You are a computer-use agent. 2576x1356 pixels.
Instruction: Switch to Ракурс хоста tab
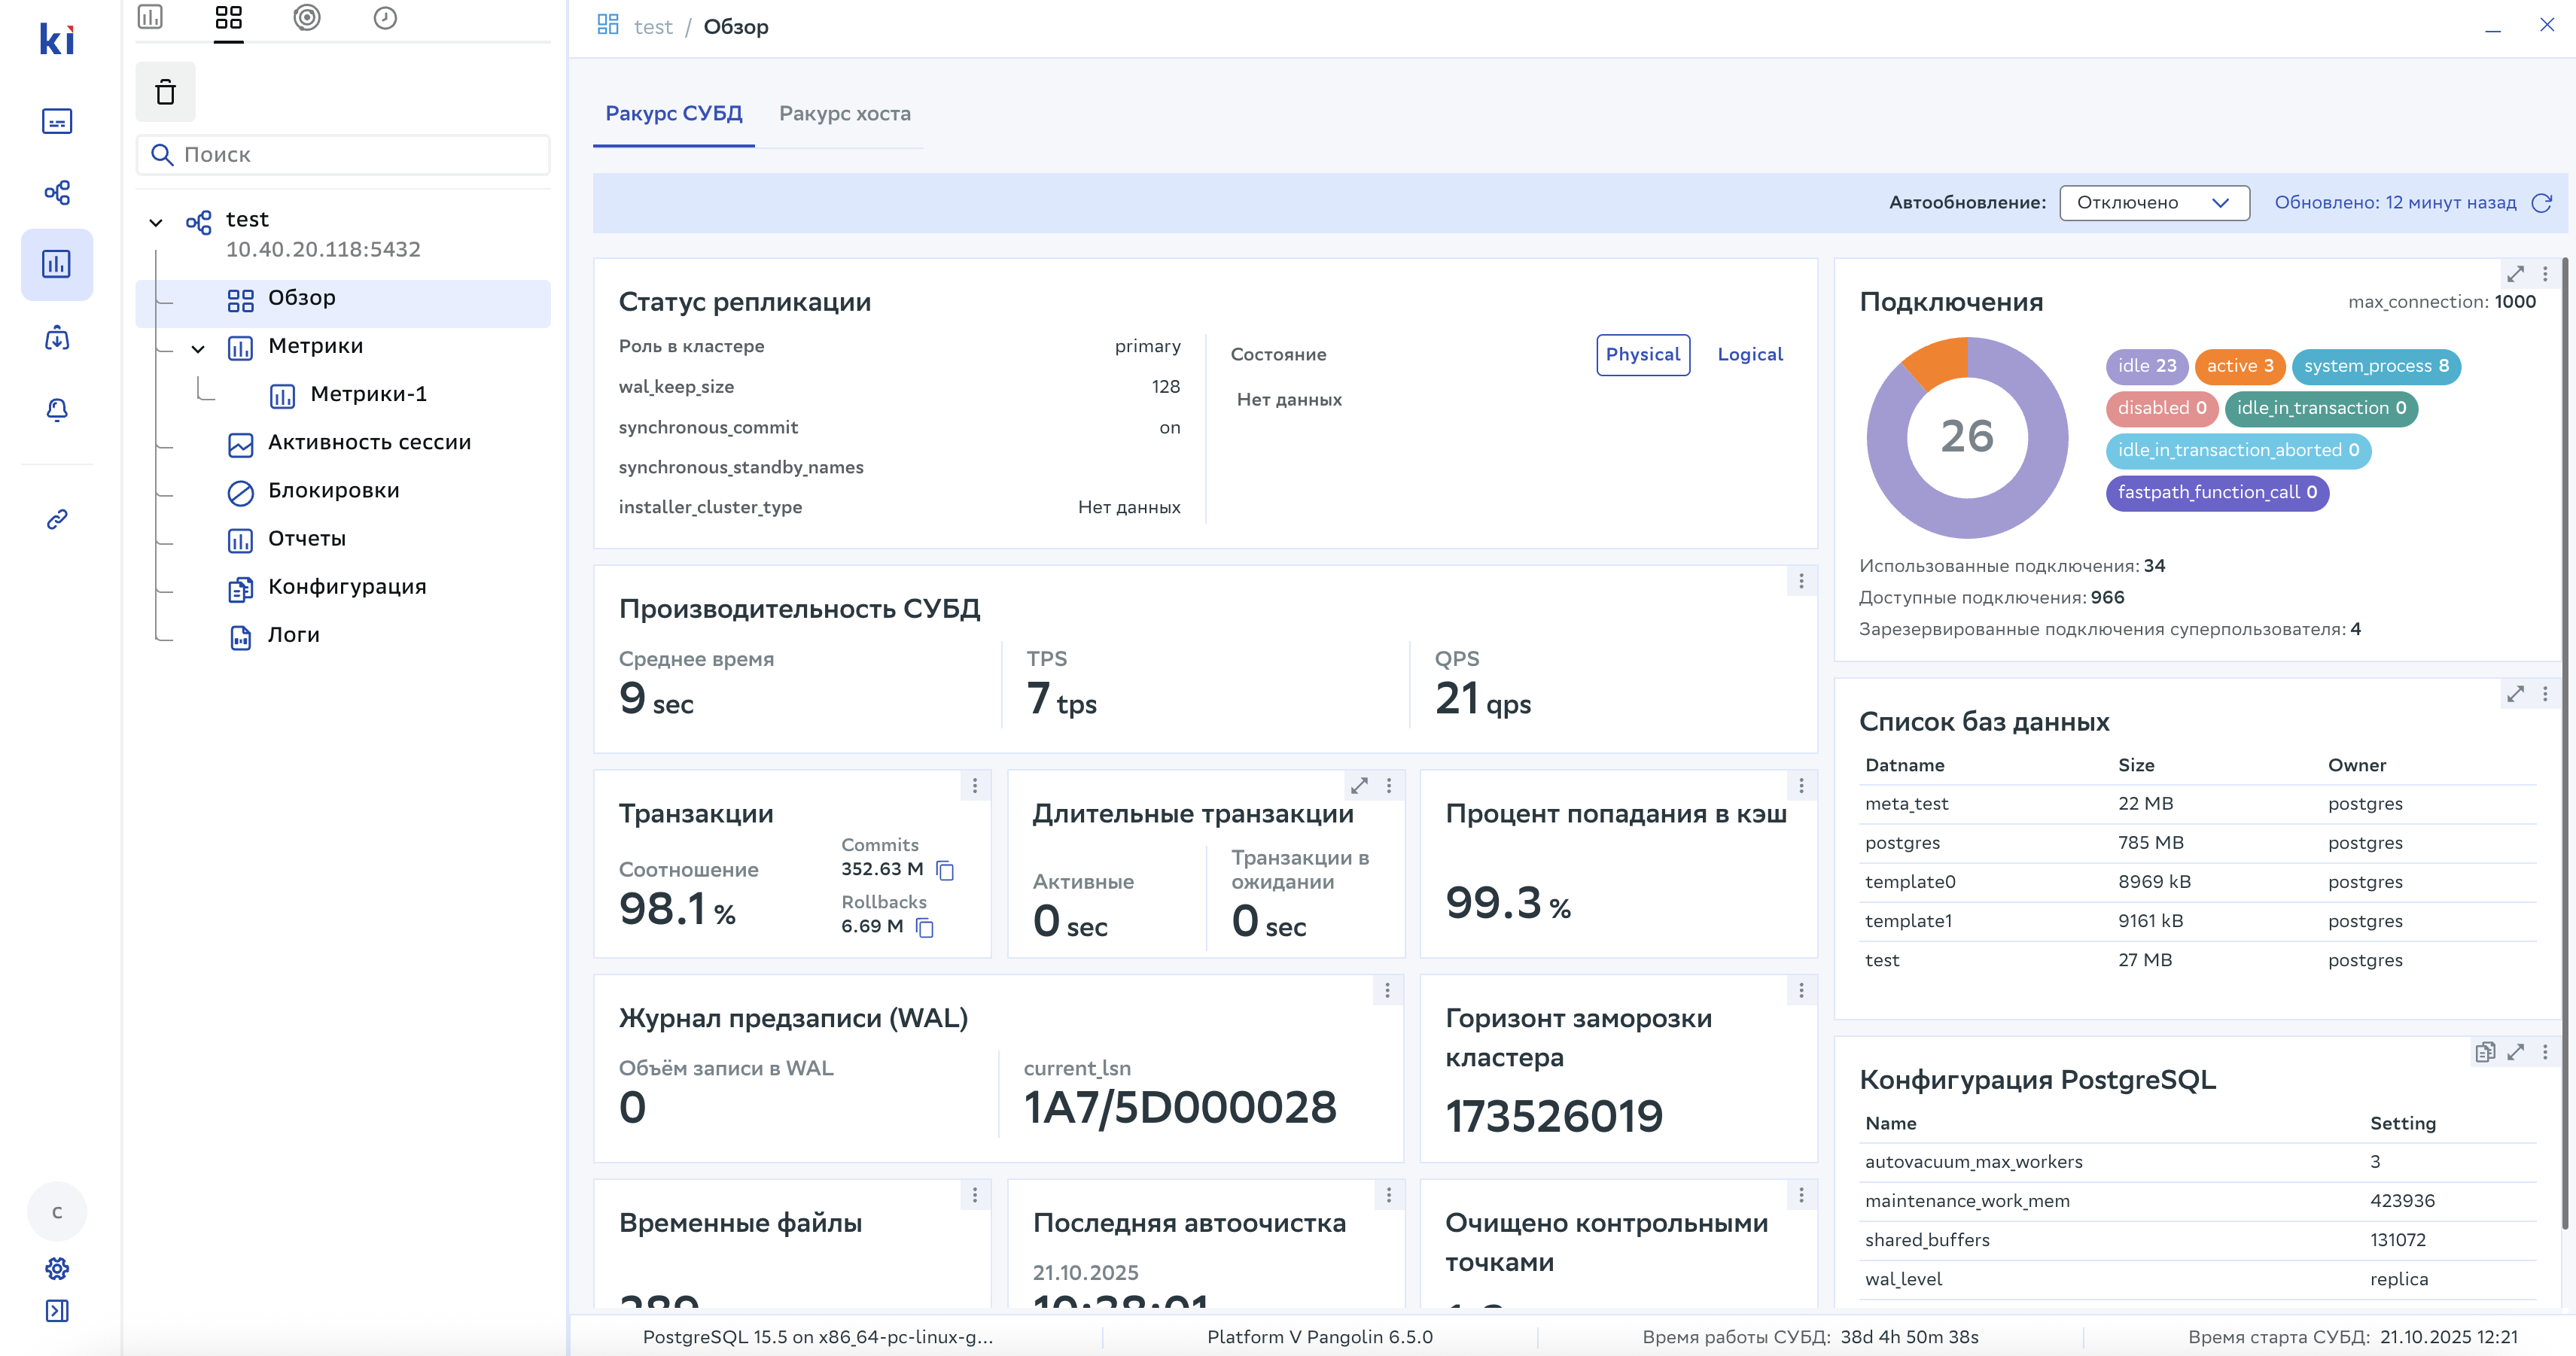pos(845,114)
